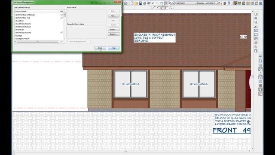Screen dimensions: 275x155
Task: Click the Export... button in the macro dialog
Action: (x=113, y=34)
